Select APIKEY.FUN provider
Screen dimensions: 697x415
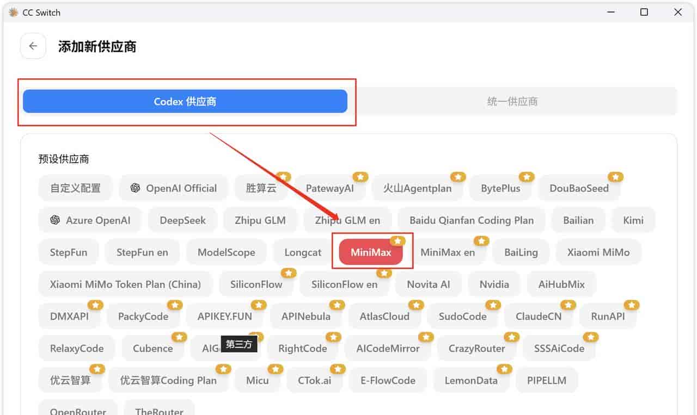(x=225, y=316)
